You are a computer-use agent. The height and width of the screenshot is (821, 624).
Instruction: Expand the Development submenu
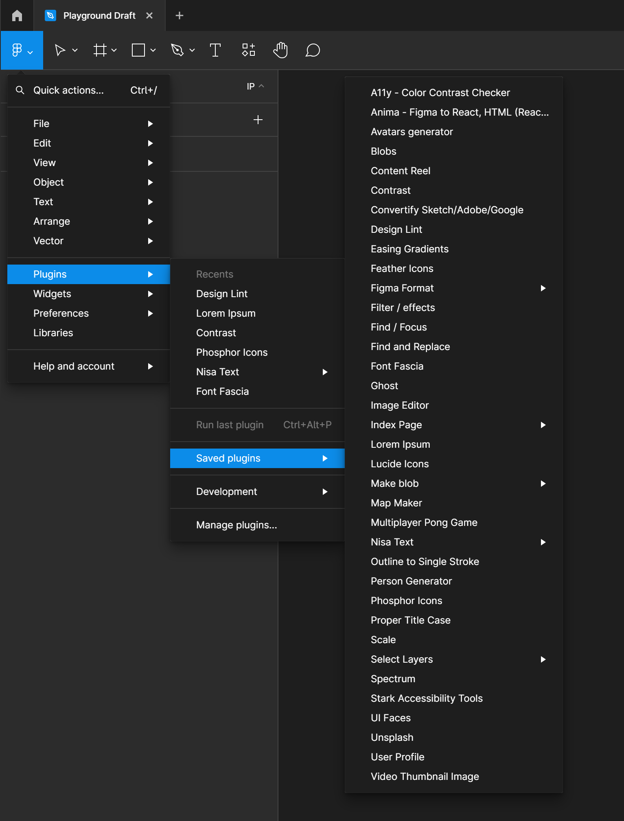point(257,491)
